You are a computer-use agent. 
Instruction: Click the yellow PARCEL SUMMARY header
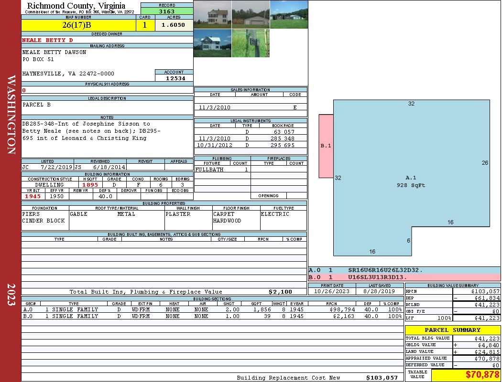452,330
